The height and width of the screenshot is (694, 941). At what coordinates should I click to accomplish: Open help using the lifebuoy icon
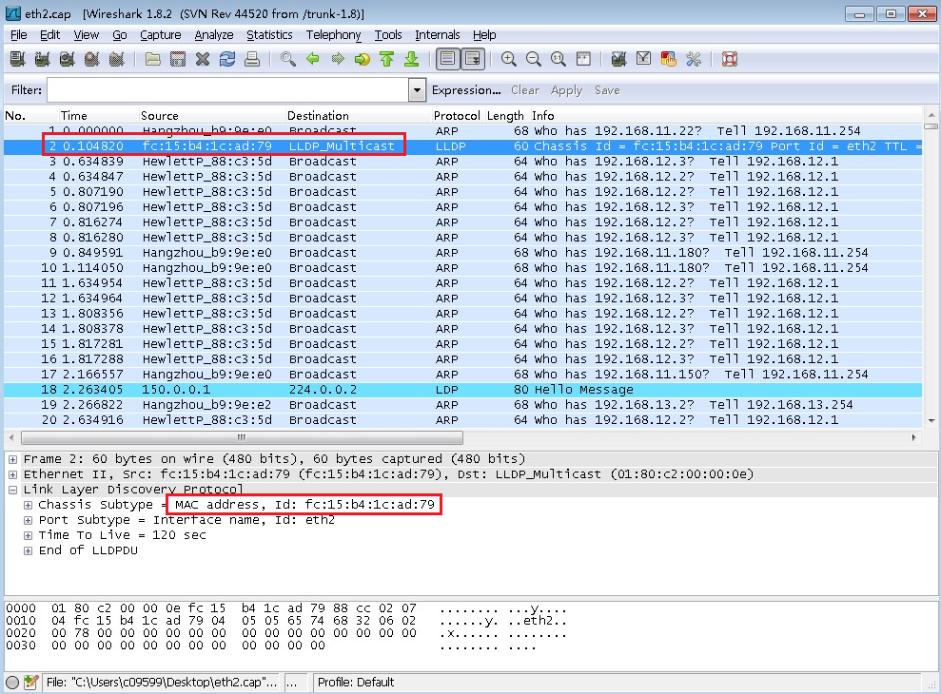coord(730,59)
